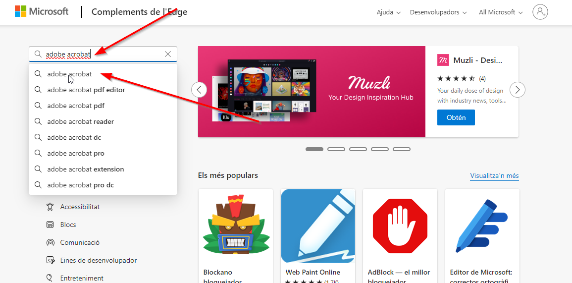Show the previous carousel slide
The image size is (572, 283).
199,90
